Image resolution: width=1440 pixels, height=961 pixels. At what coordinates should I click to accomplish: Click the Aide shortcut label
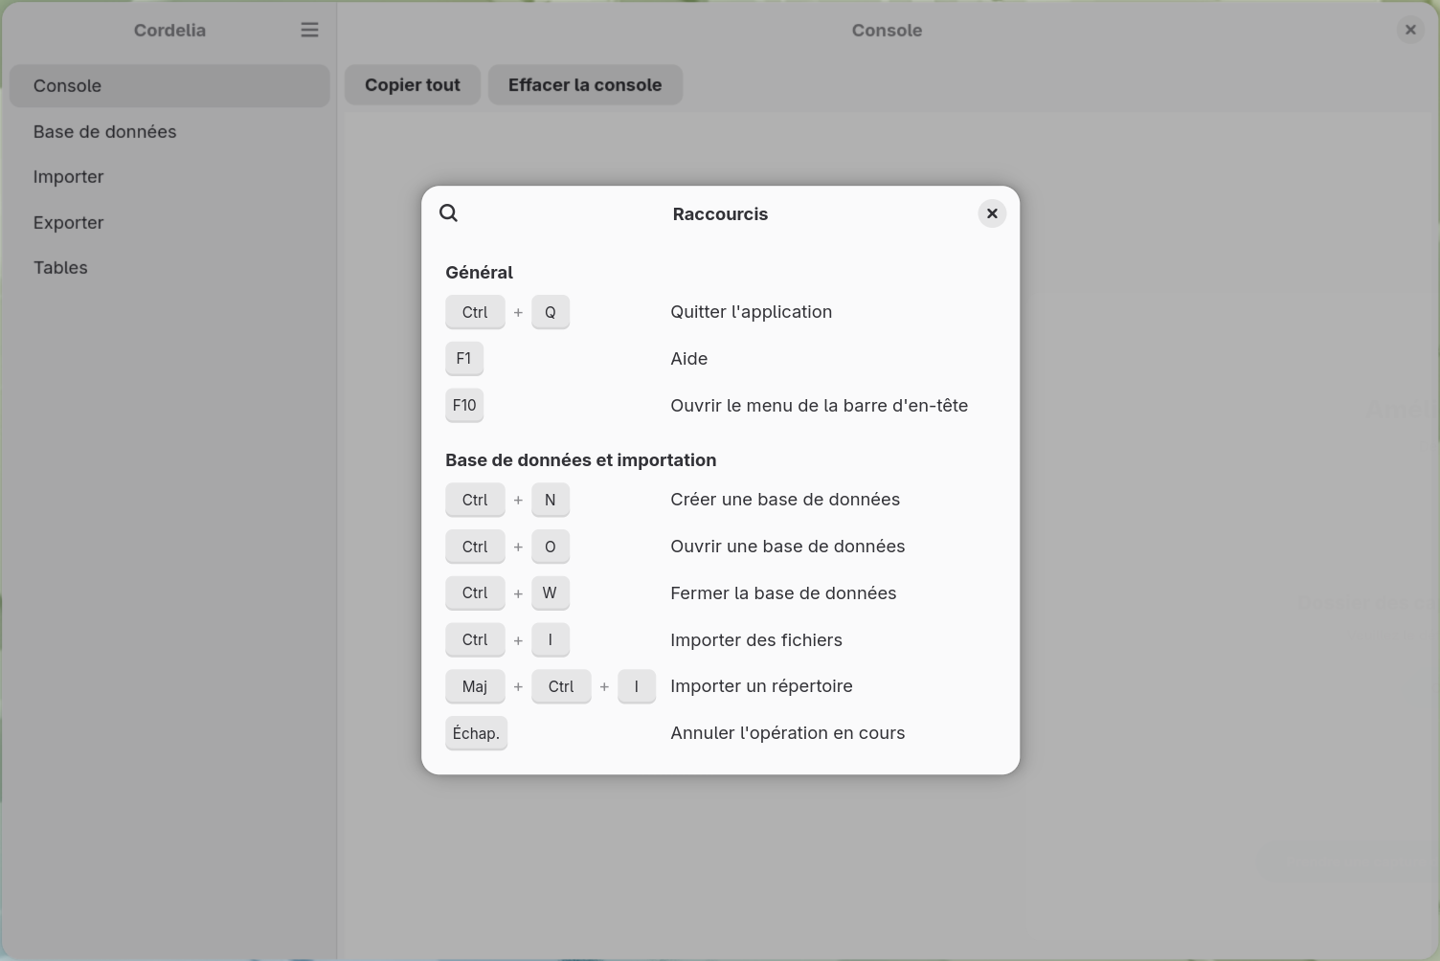tap(689, 359)
